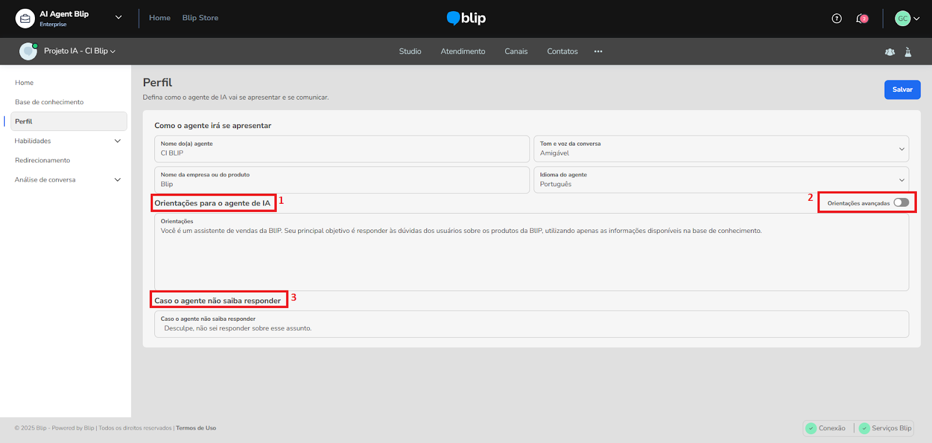Viewport: 932px width, 443px height.
Task: Click the Como o agente irá se apresentar heading
Action: (x=213, y=126)
